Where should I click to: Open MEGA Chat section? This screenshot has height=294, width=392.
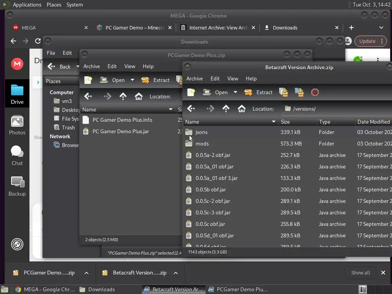point(17,155)
